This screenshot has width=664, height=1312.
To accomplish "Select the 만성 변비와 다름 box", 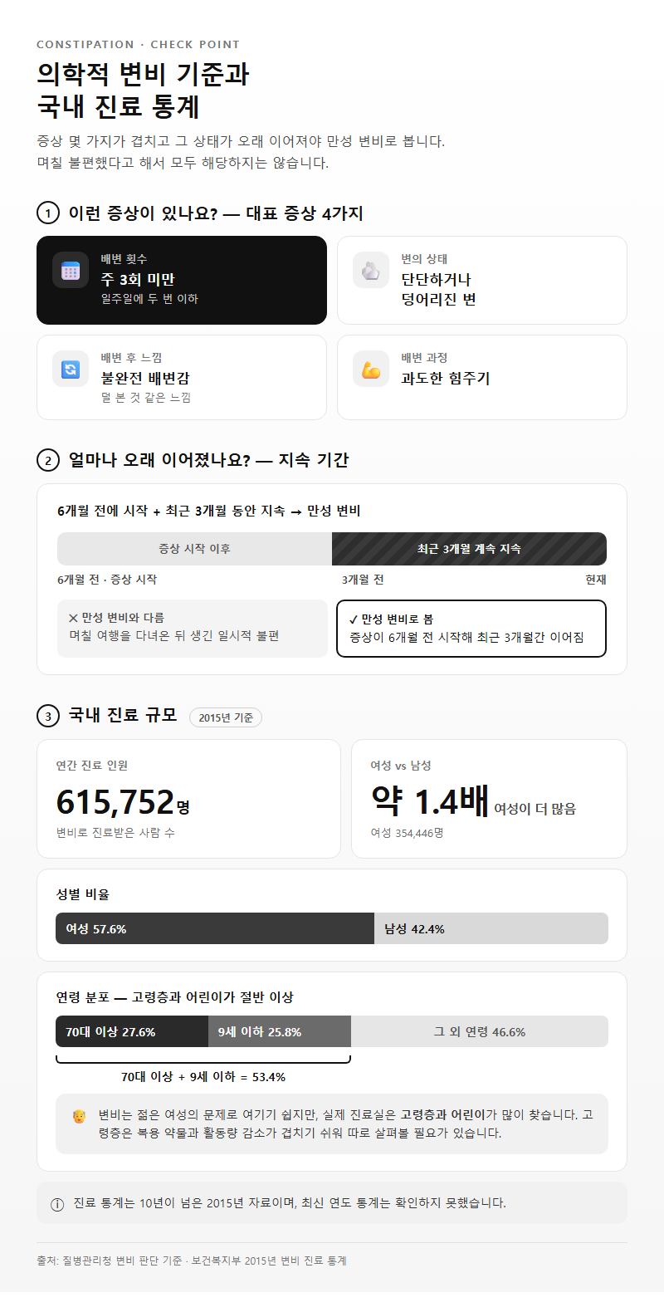I will point(193,629).
